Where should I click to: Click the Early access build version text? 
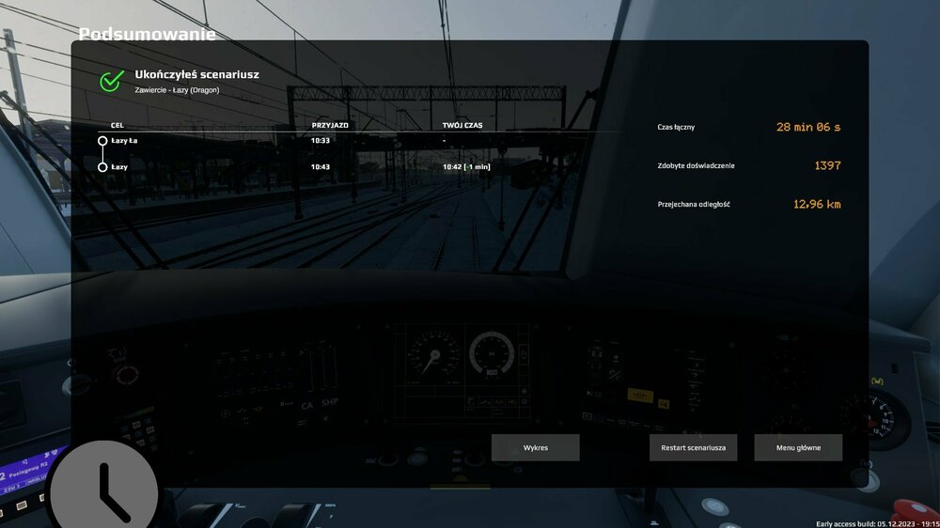point(878,524)
